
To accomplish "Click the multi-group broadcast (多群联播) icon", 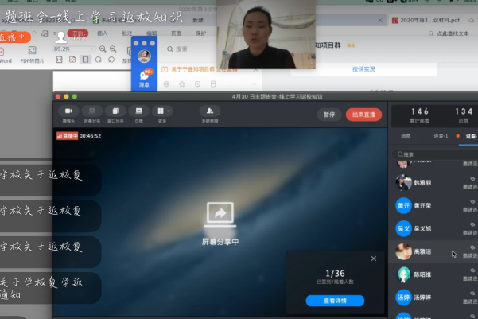I will 209,111.
